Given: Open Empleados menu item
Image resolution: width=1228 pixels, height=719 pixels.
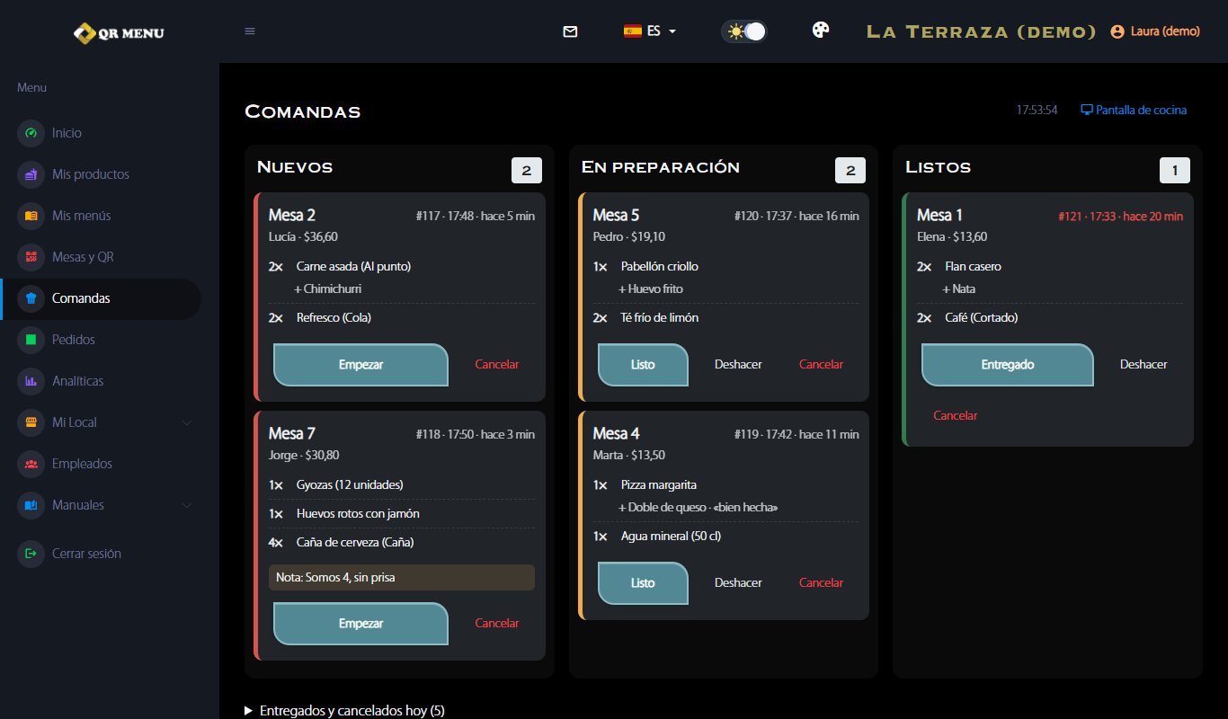Looking at the screenshot, I should click(82, 464).
